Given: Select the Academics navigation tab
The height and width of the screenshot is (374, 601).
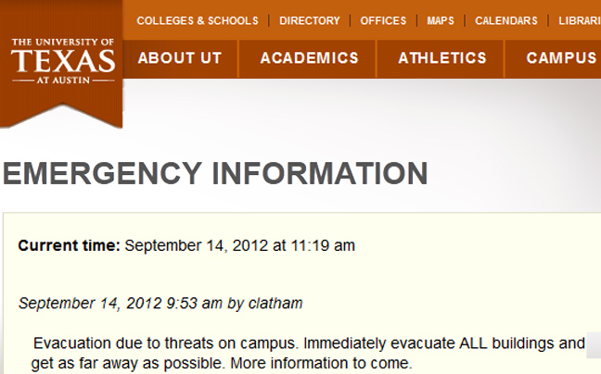Looking at the screenshot, I should 309,58.
